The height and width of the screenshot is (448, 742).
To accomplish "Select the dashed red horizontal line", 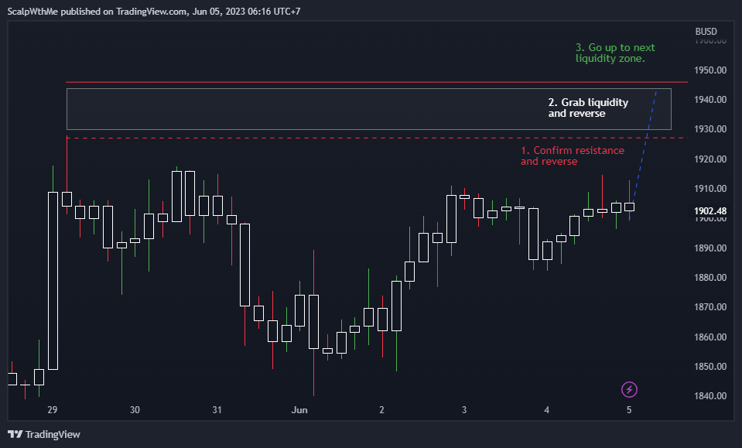I will coord(377,139).
